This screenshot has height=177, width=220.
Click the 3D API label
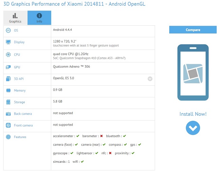[x=19, y=79]
